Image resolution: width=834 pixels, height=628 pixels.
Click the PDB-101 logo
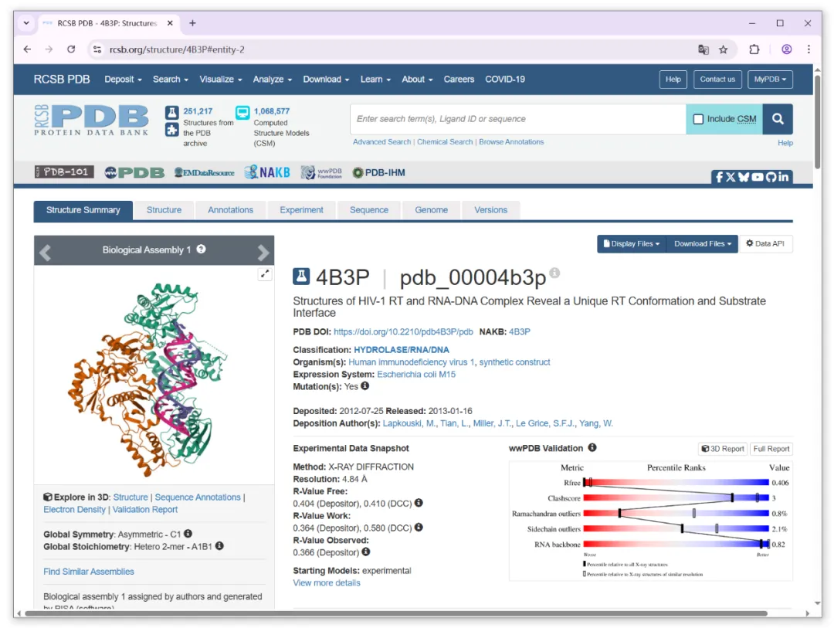click(x=64, y=172)
